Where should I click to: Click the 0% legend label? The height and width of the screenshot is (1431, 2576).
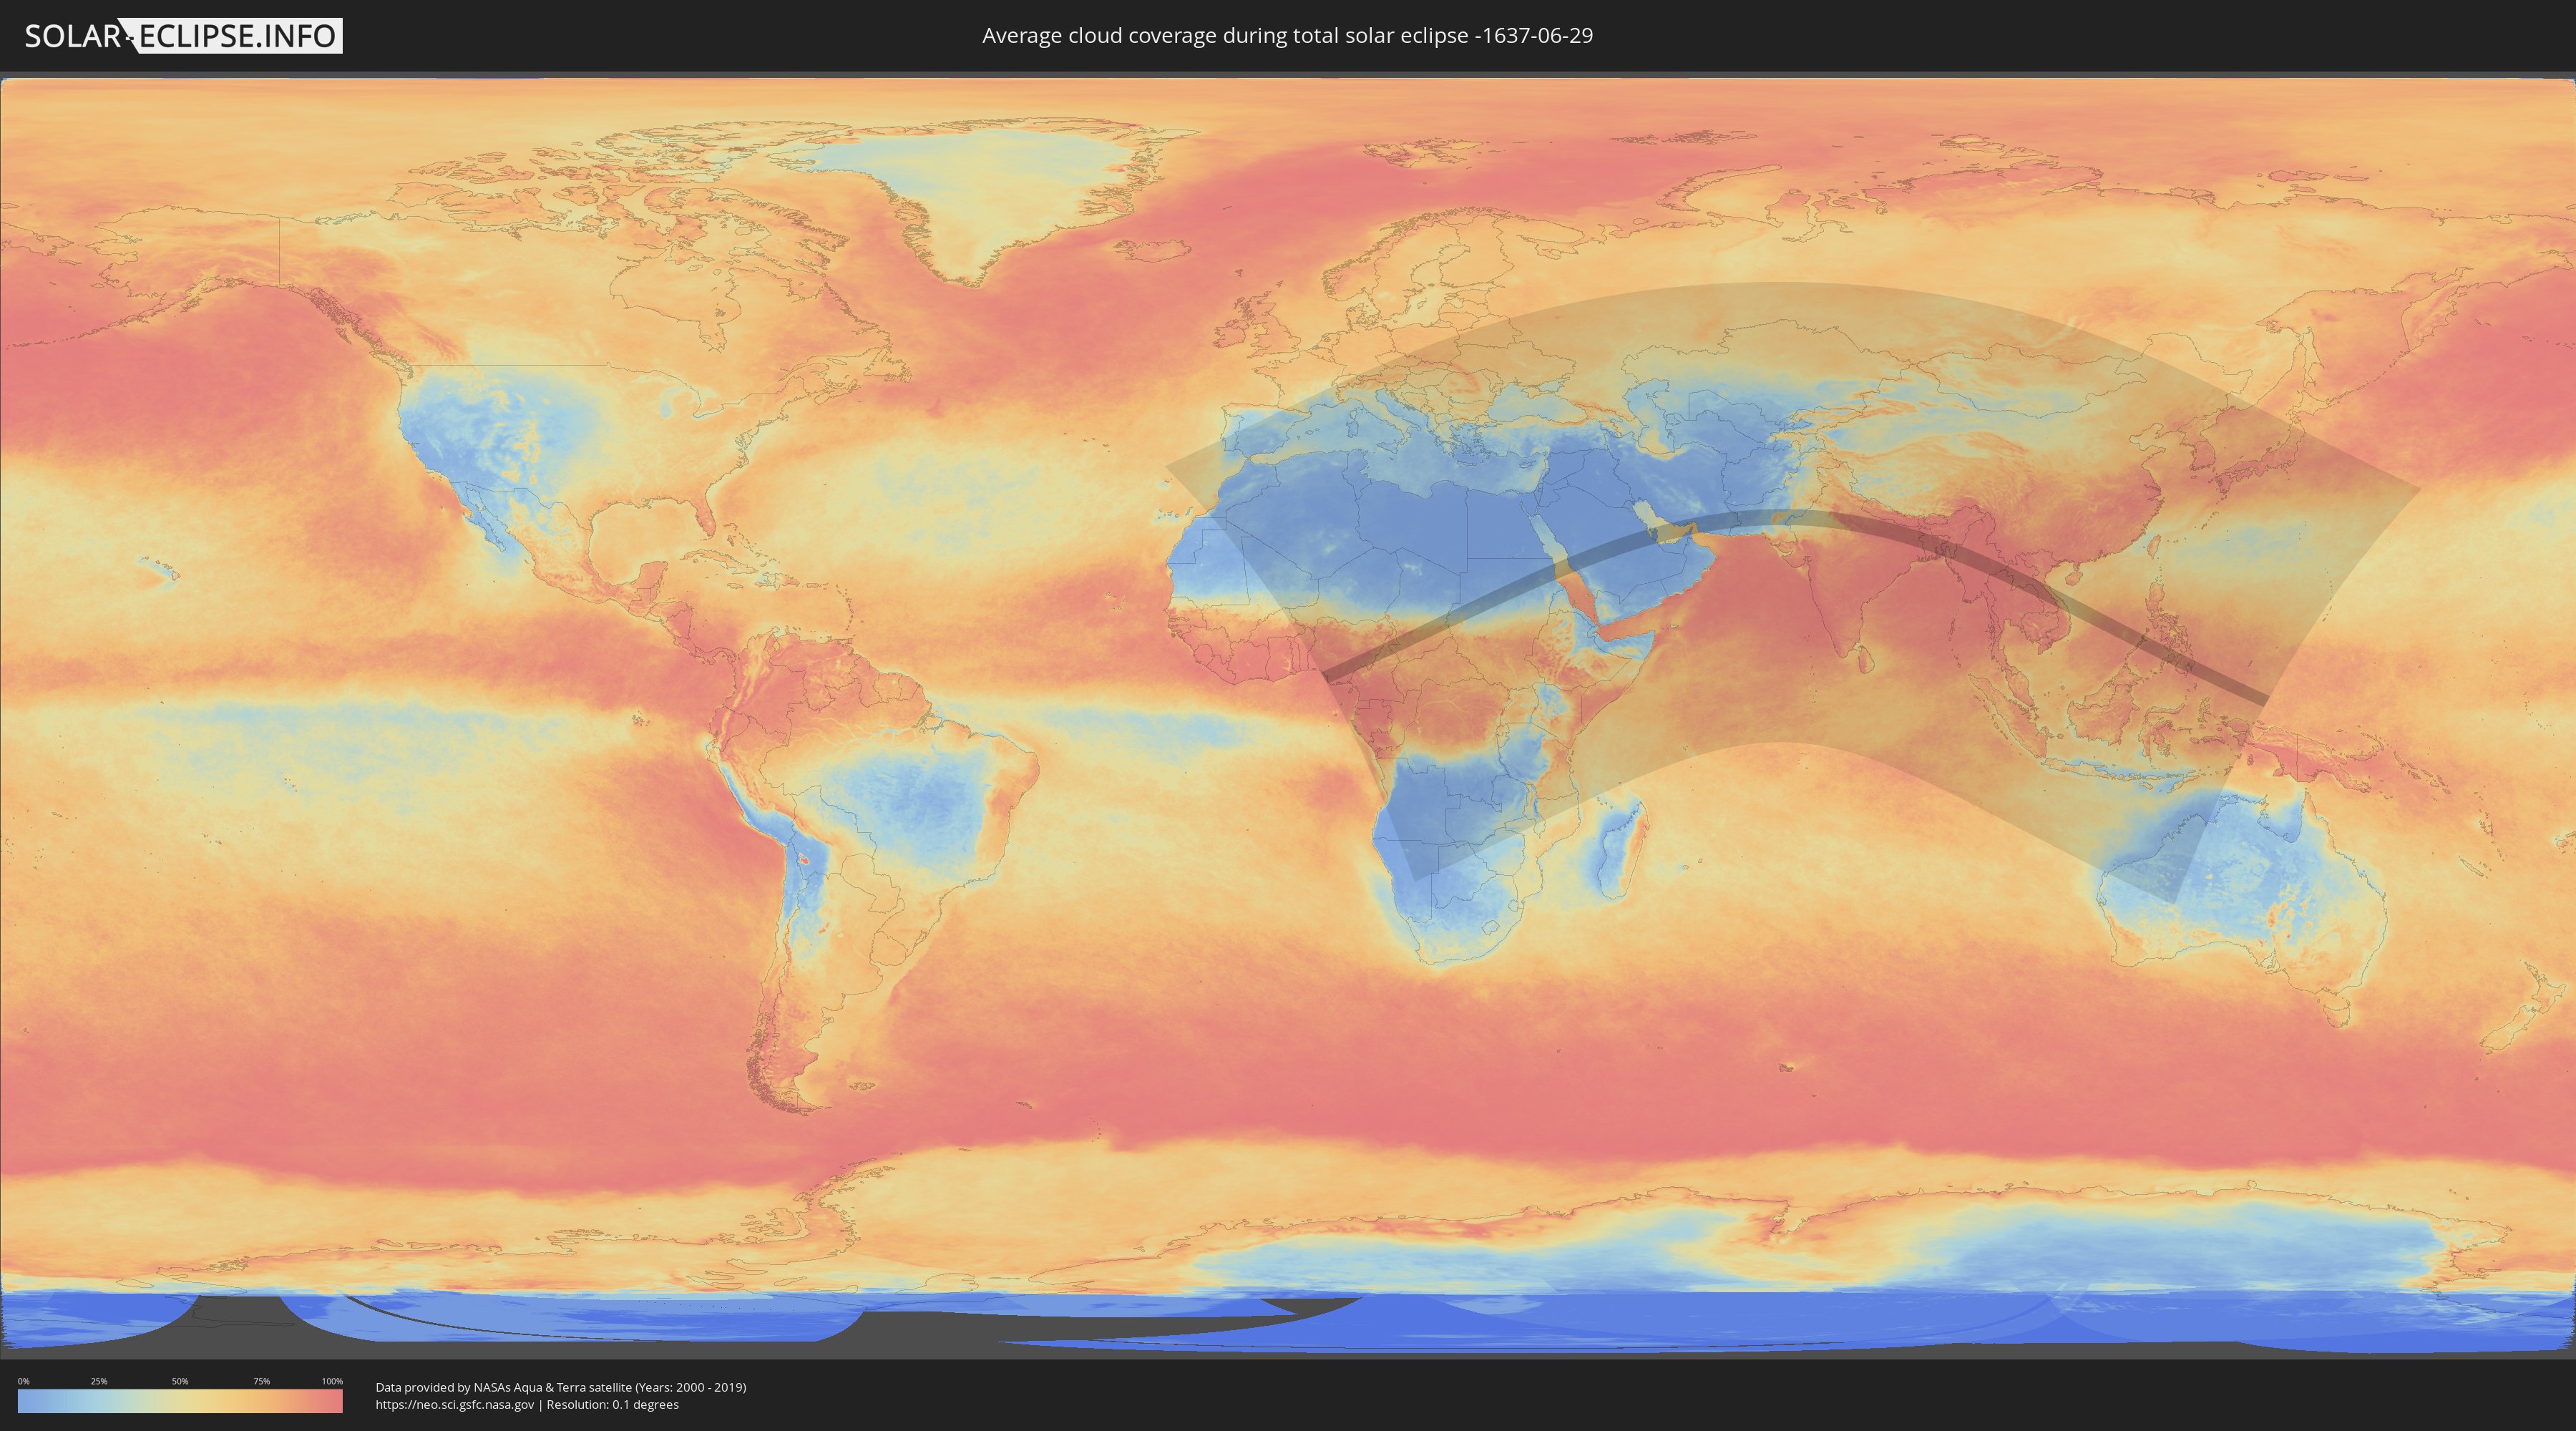[x=24, y=1381]
